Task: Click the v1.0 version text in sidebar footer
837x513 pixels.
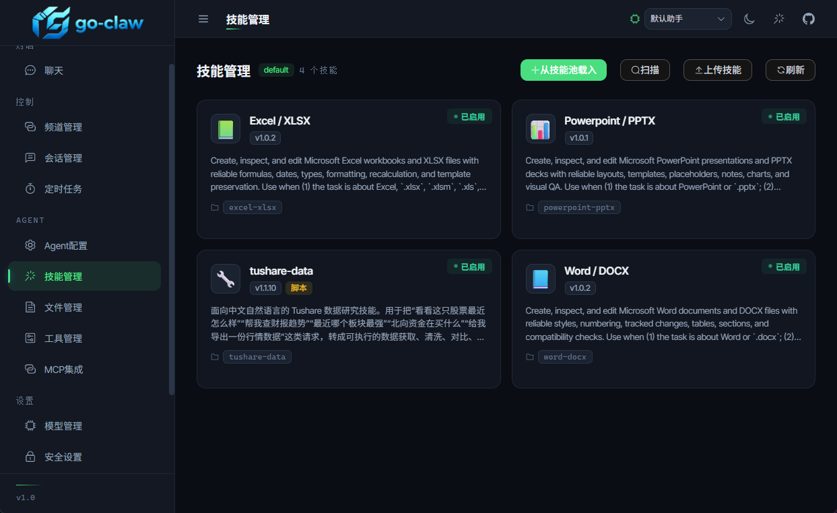Action: (x=26, y=498)
